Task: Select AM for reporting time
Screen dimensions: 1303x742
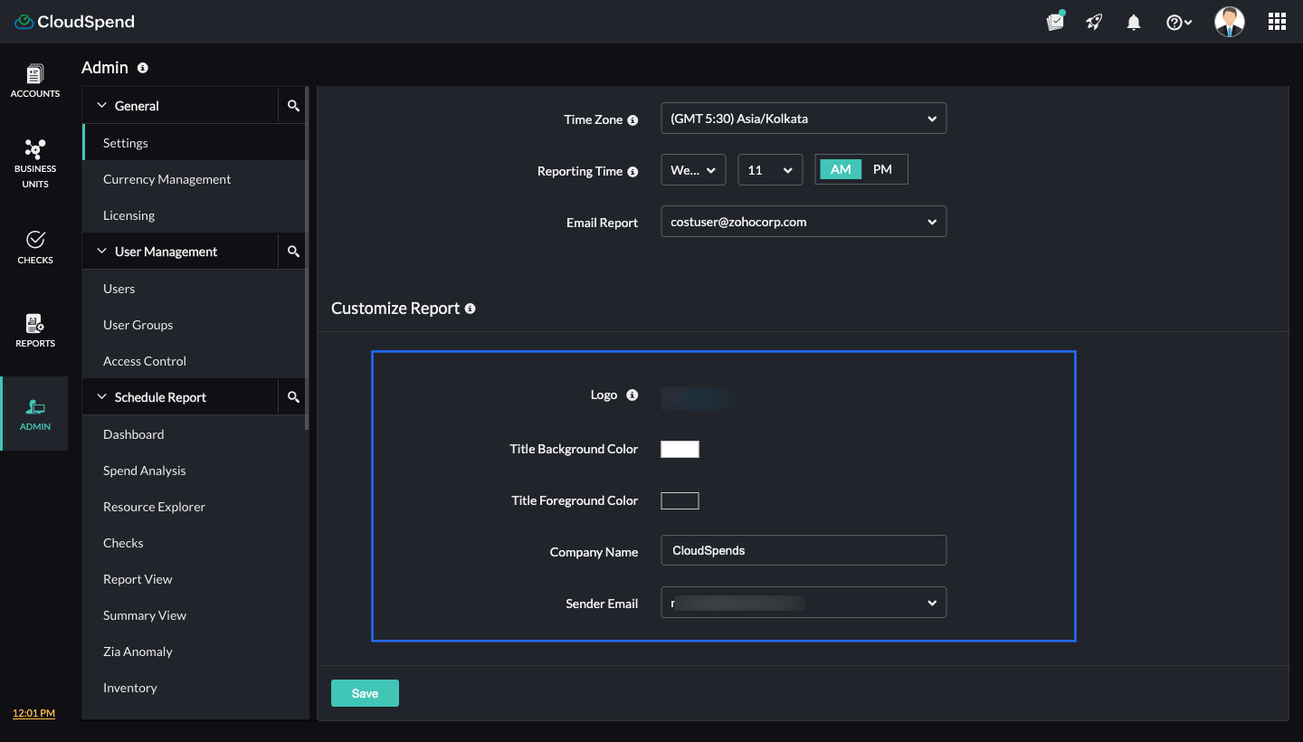Action: coord(840,169)
